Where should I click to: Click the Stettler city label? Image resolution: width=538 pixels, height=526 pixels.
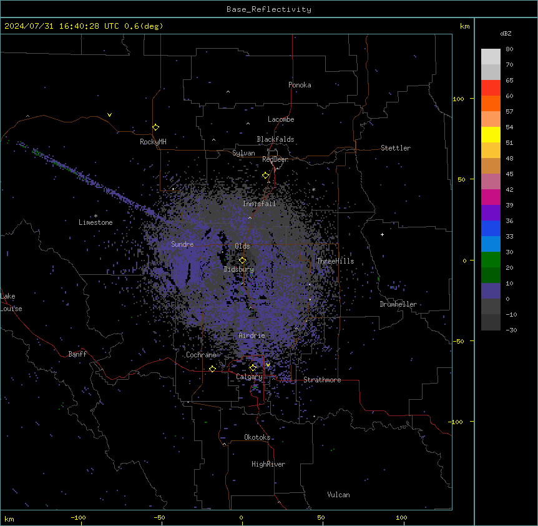[x=396, y=148]
